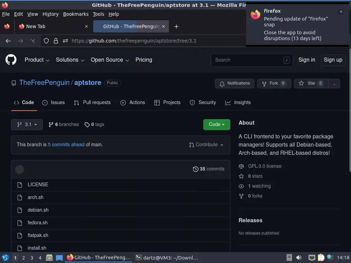Viewport: 351px width, 263px height.
Task: Open the 3.1 branch selector dropdown
Action: coord(27,125)
